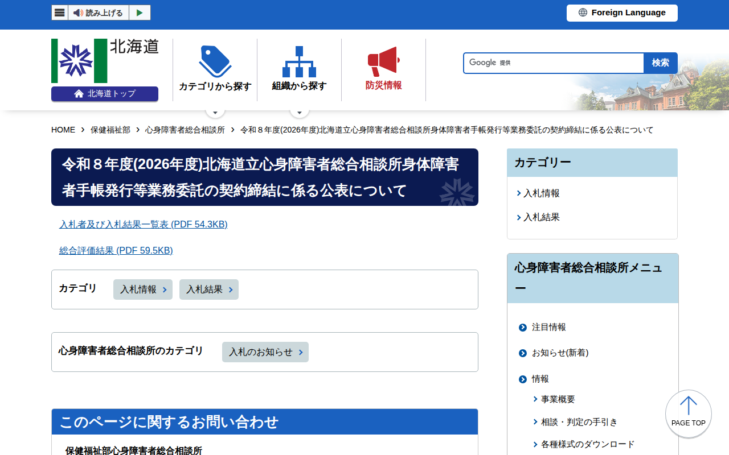Open the Foreign Language selector
This screenshot has width=729, height=455.
click(622, 13)
